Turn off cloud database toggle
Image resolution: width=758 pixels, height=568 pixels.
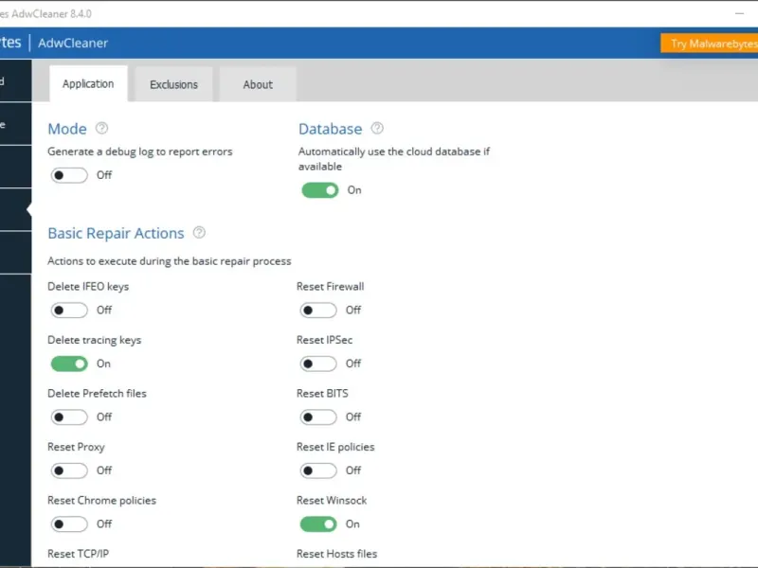tap(319, 190)
